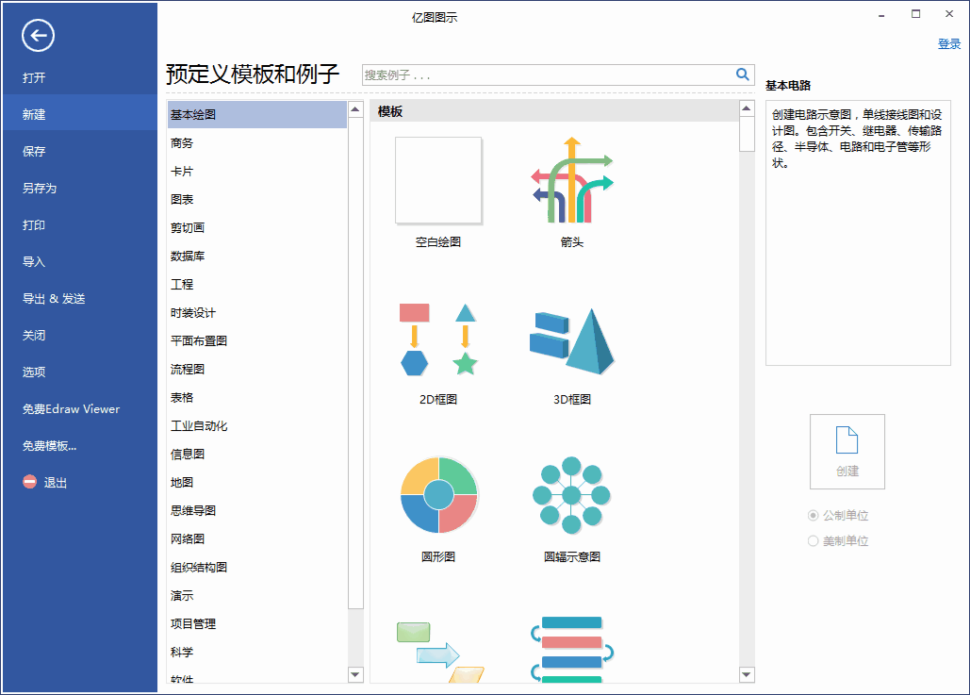
Task: Select 组织结构图 category
Action: click(256, 568)
